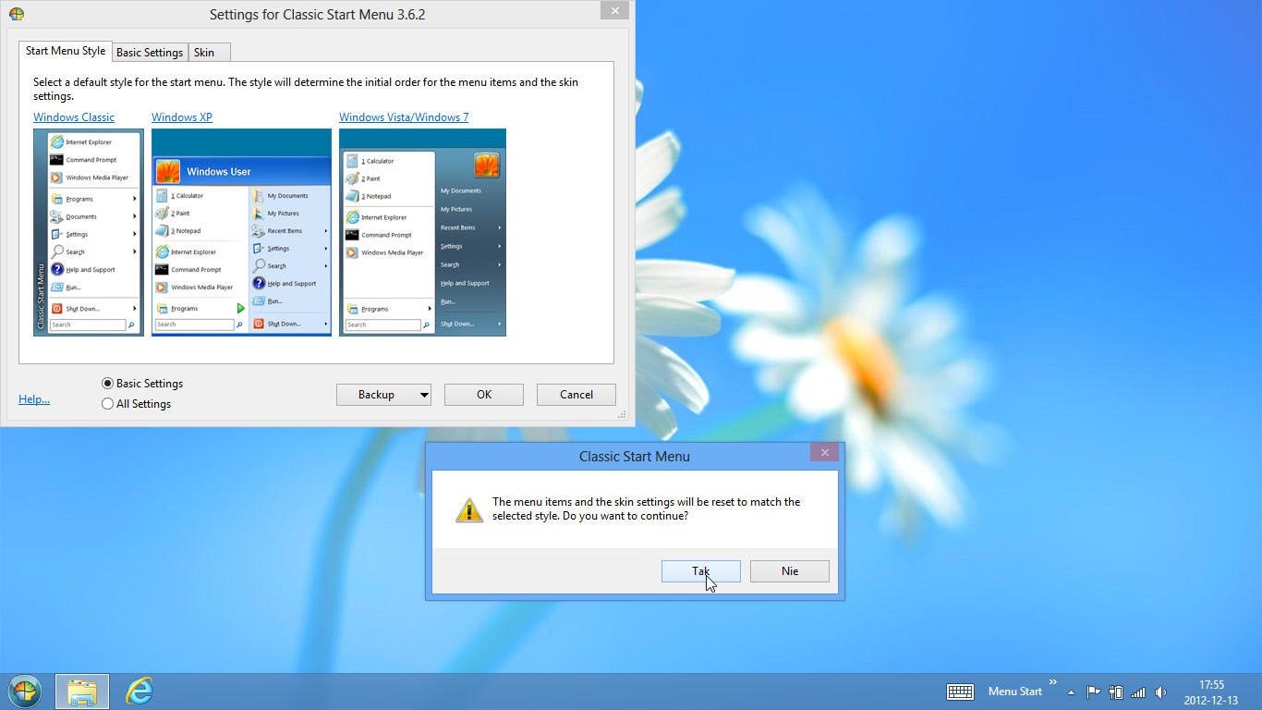Expand the Menu Start toolbar chevron
Viewport: 1262px width, 710px height.
[1052, 682]
